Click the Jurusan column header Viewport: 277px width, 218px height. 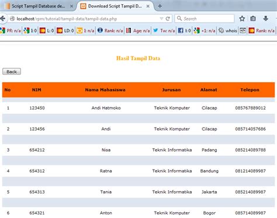(x=171, y=90)
